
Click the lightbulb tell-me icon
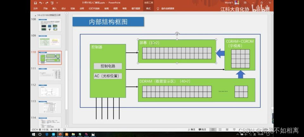158,9
